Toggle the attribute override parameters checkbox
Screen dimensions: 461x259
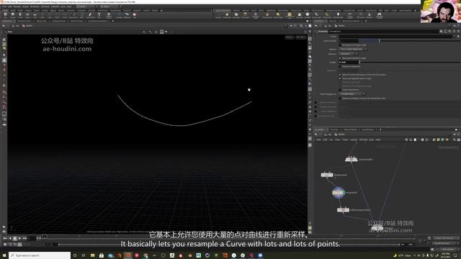(340, 75)
